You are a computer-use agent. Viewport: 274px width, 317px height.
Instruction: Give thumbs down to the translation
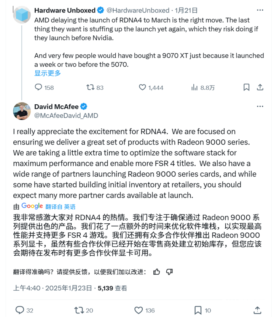click(x=169, y=272)
